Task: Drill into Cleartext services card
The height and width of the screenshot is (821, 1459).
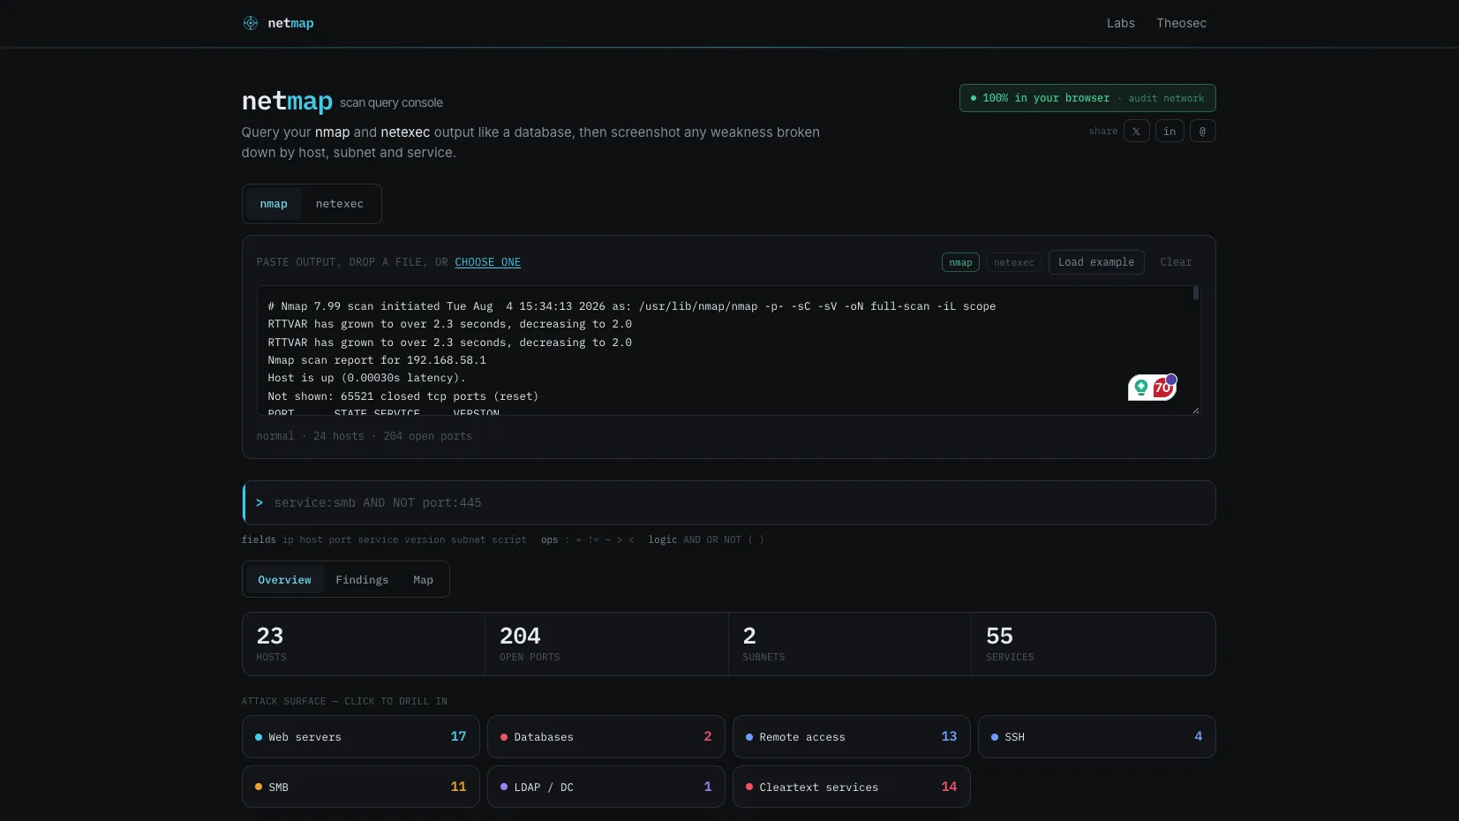Action: [852, 787]
